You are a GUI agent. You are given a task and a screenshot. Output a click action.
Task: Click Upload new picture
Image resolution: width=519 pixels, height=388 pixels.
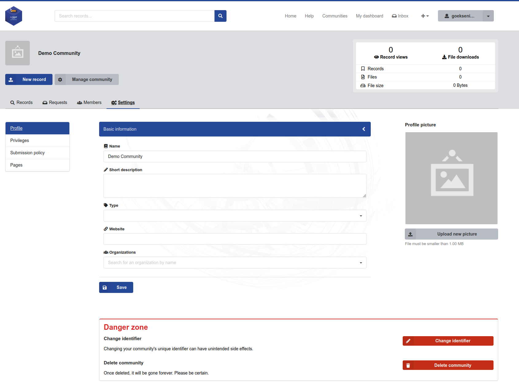coord(451,234)
